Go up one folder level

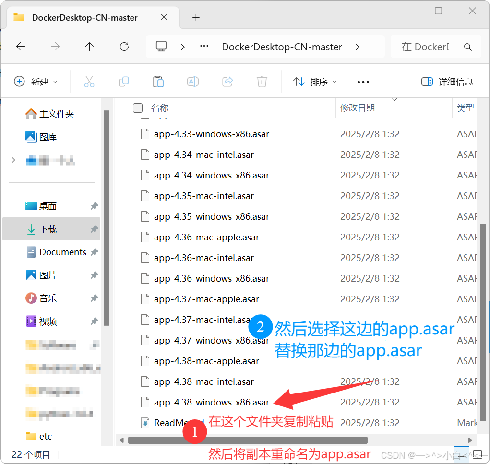[89, 47]
